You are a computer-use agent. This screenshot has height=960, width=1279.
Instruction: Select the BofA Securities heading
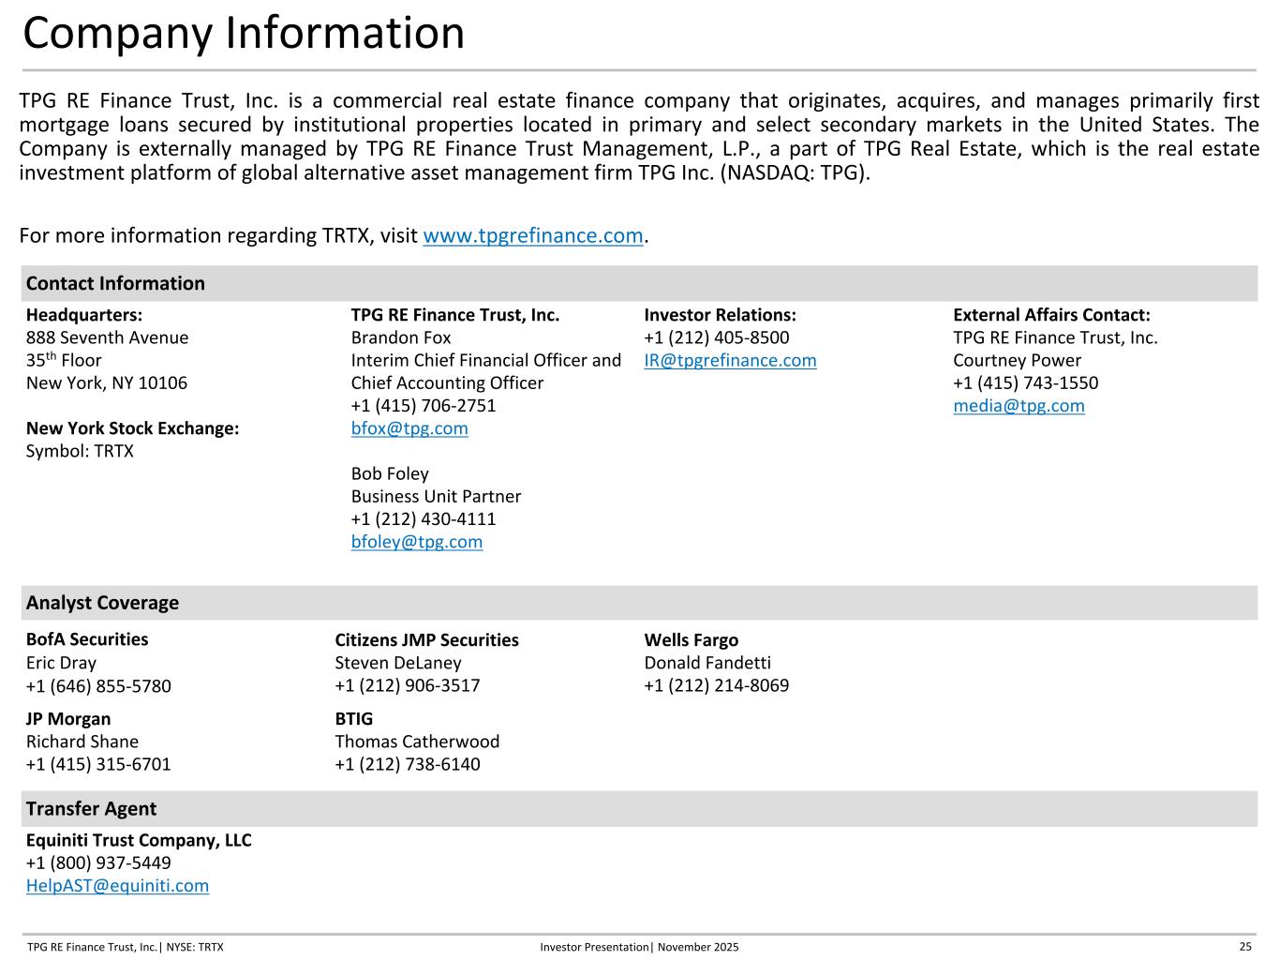click(x=87, y=639)
